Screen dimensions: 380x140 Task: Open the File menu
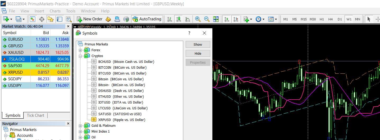(x=12, y=11)
